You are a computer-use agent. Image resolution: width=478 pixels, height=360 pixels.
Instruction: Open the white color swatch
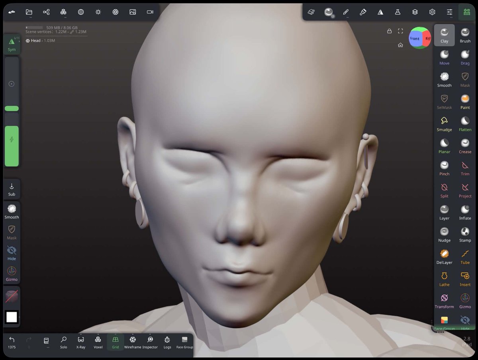(12, 317)
